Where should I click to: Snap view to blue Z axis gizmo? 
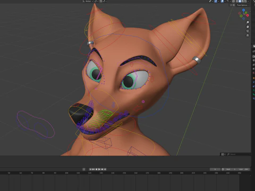[x=243, y=10]
